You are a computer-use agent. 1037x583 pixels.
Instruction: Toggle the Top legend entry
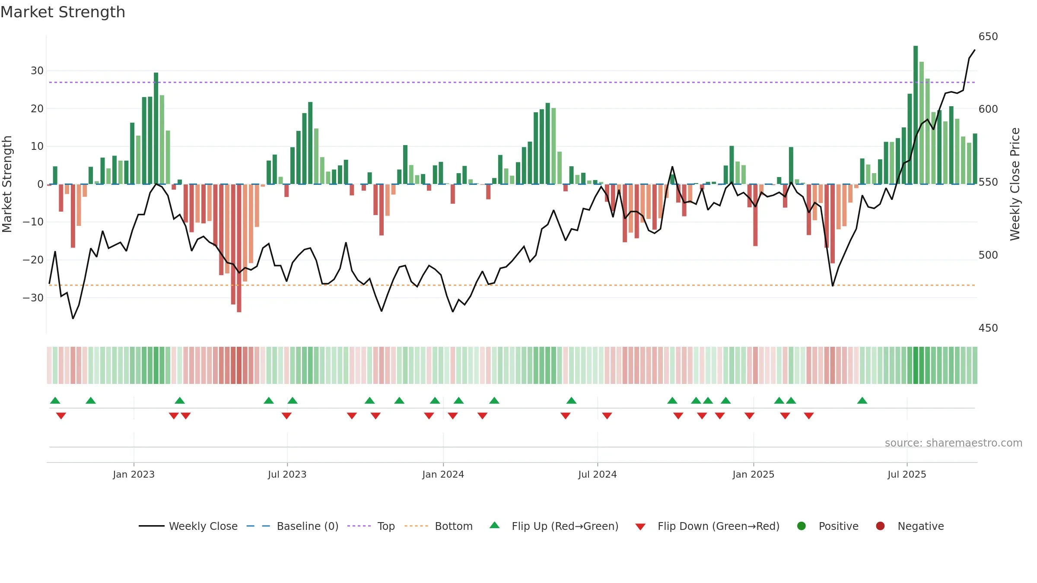(x=371, y=526)
